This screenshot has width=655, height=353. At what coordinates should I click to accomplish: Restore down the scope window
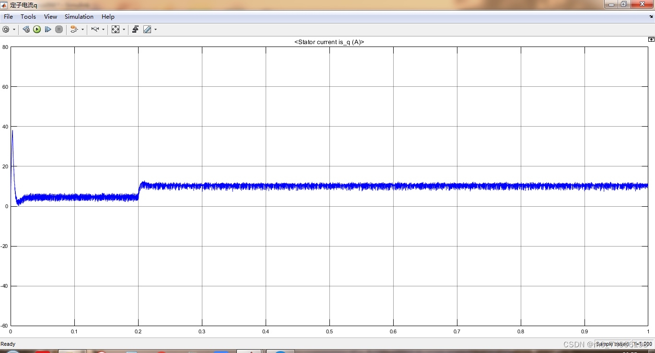[x=623, y=4]
